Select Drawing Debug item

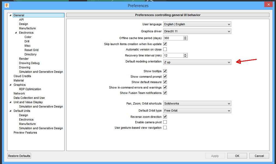[29, 63]
